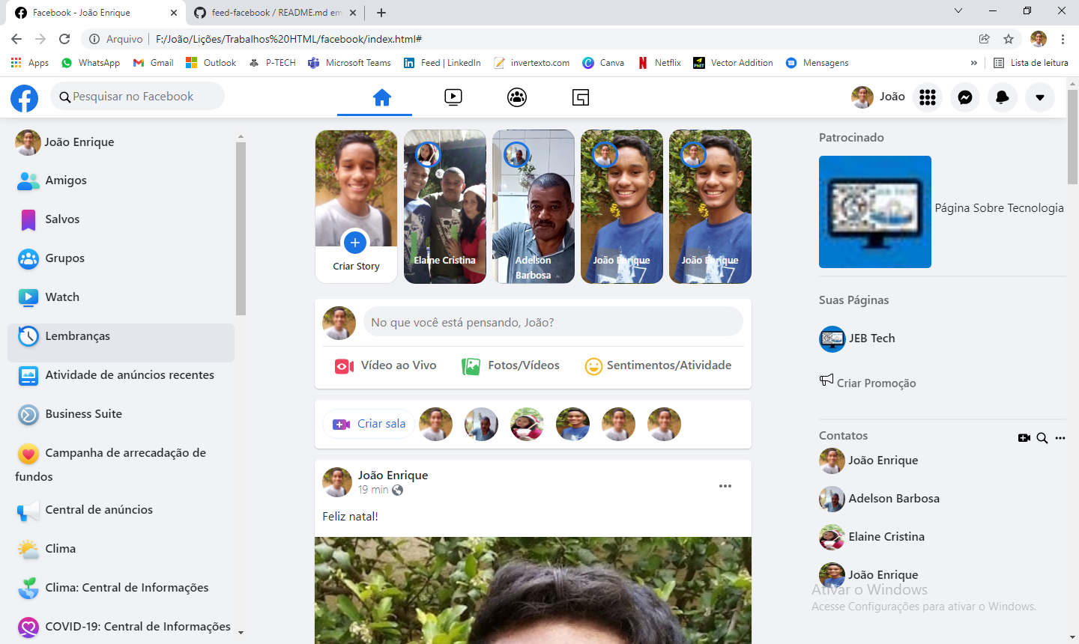
Task: Open the Groups icon in top navigation
Action: [x=517, y=97]
